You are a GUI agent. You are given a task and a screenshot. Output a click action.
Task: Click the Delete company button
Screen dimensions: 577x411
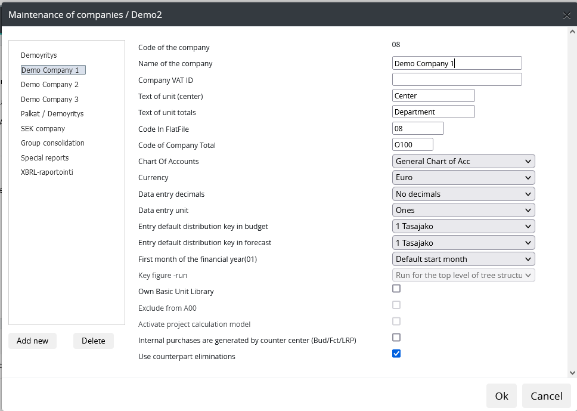tap(94, 341)
